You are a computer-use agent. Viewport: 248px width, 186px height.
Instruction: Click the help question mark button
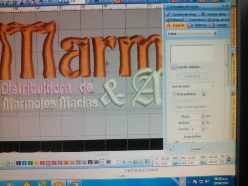click(207, 148)
